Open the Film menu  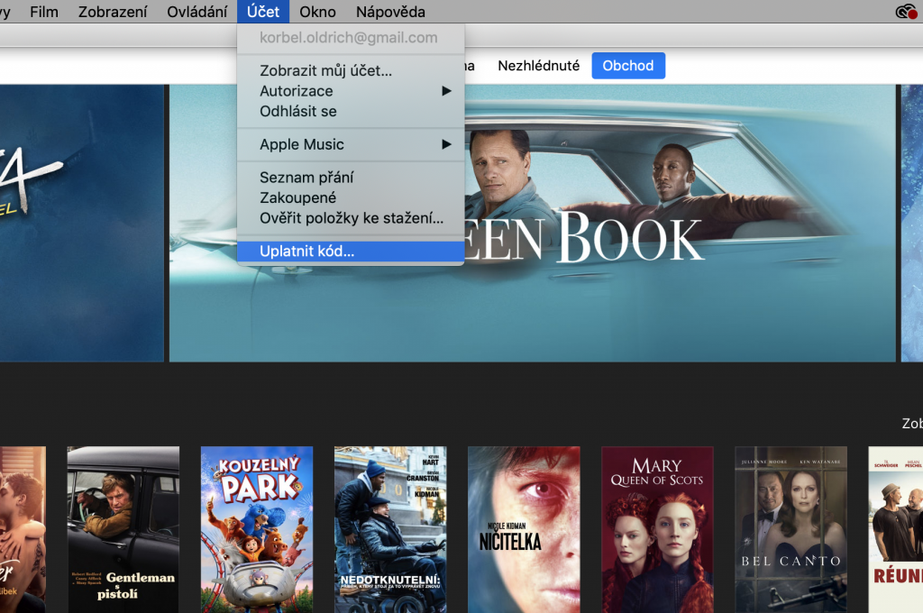pyautogui.click(x=44, y=12)
